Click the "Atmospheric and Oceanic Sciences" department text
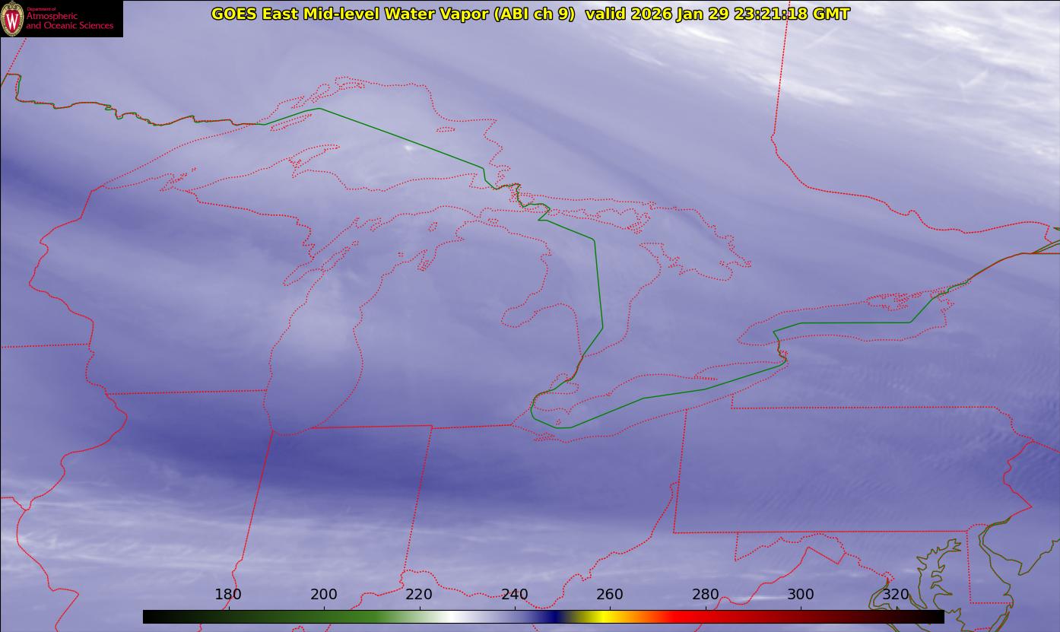Image resolution: width=1060 pixels, height=632 pixels. [69, 21]
